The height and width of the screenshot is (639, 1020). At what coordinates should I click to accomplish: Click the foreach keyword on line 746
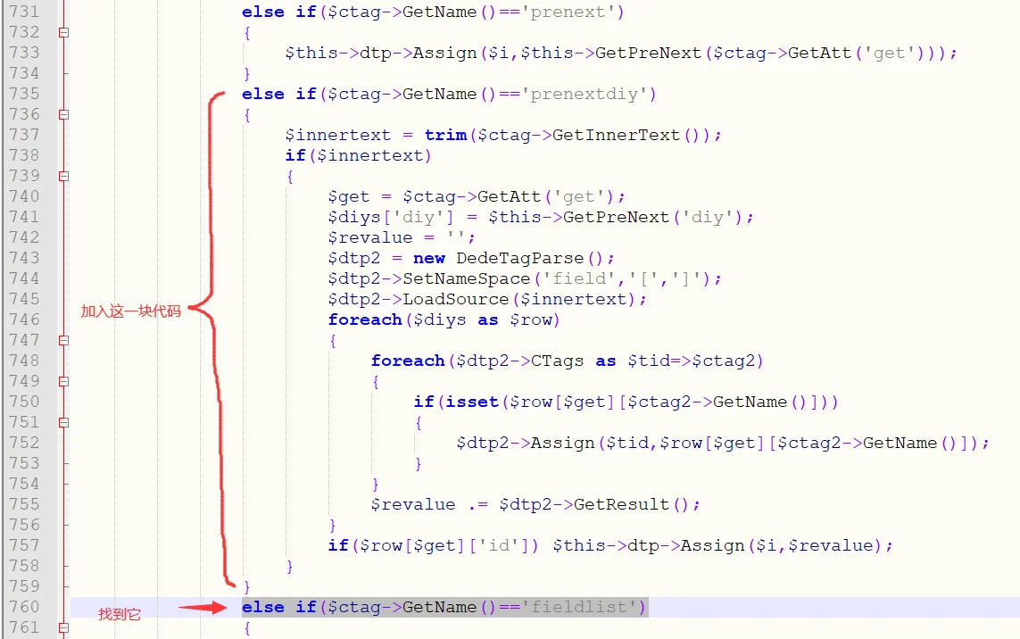pyautogui.click(x=365, y=320)
